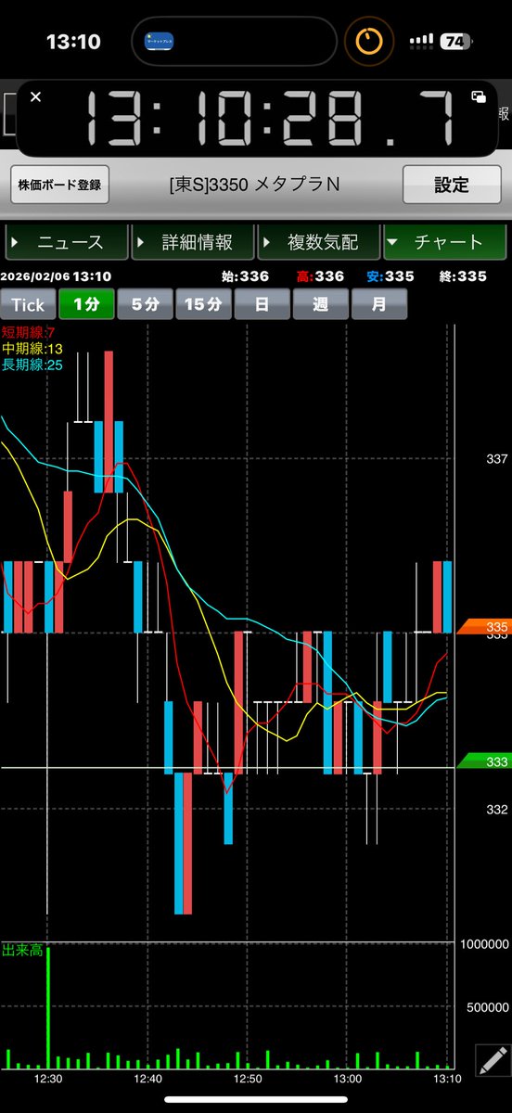Viewport: 512px width, 1113px height.
Task: Tap the 13:10:28.7 digital clock display
Action: pos(271,119)
